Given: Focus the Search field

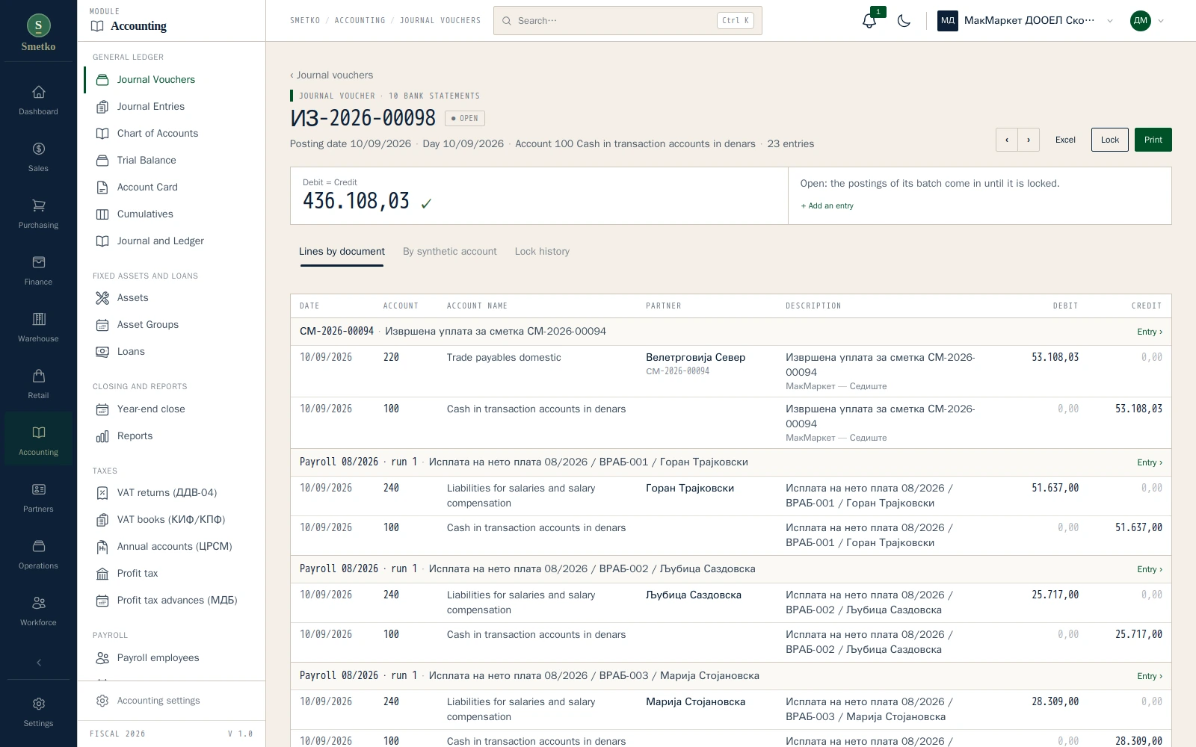Looking at the screenshot, I should click(x=628, y=21).
